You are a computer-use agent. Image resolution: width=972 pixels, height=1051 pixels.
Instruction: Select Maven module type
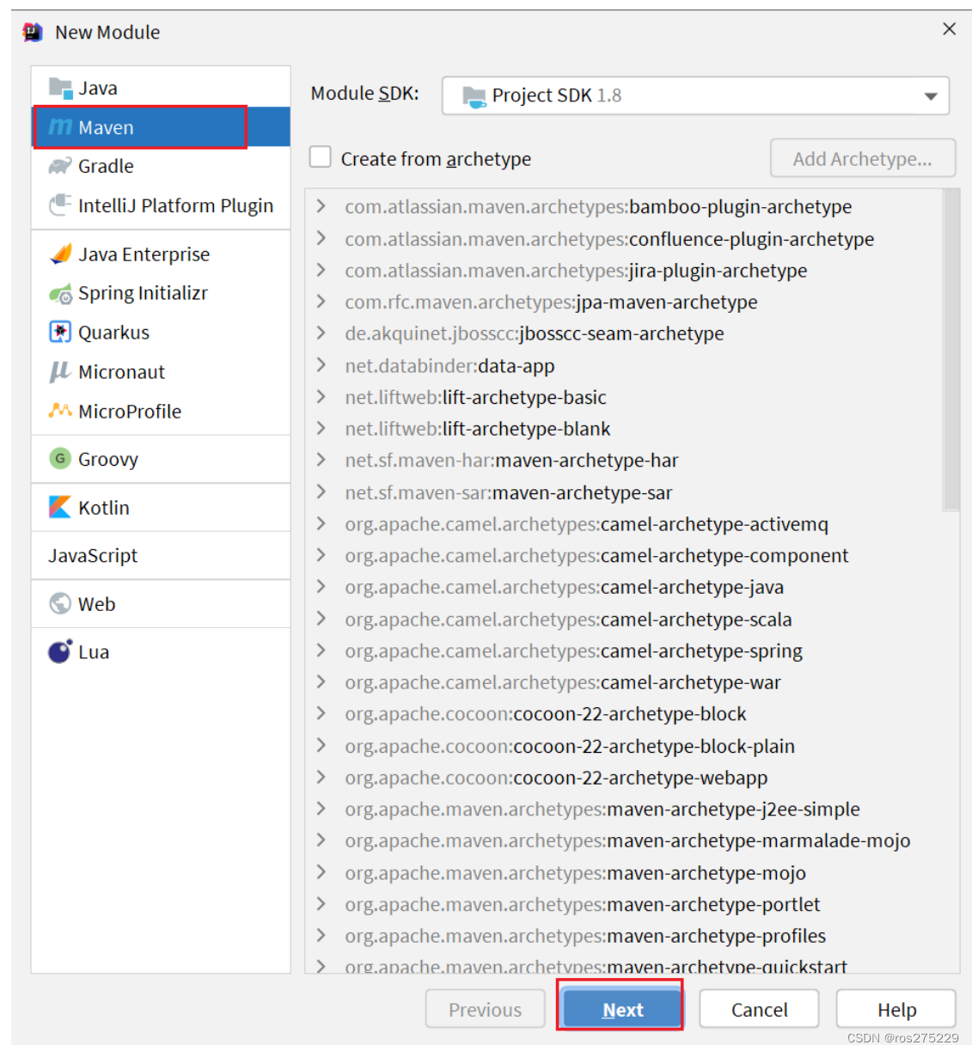point(161,127)
